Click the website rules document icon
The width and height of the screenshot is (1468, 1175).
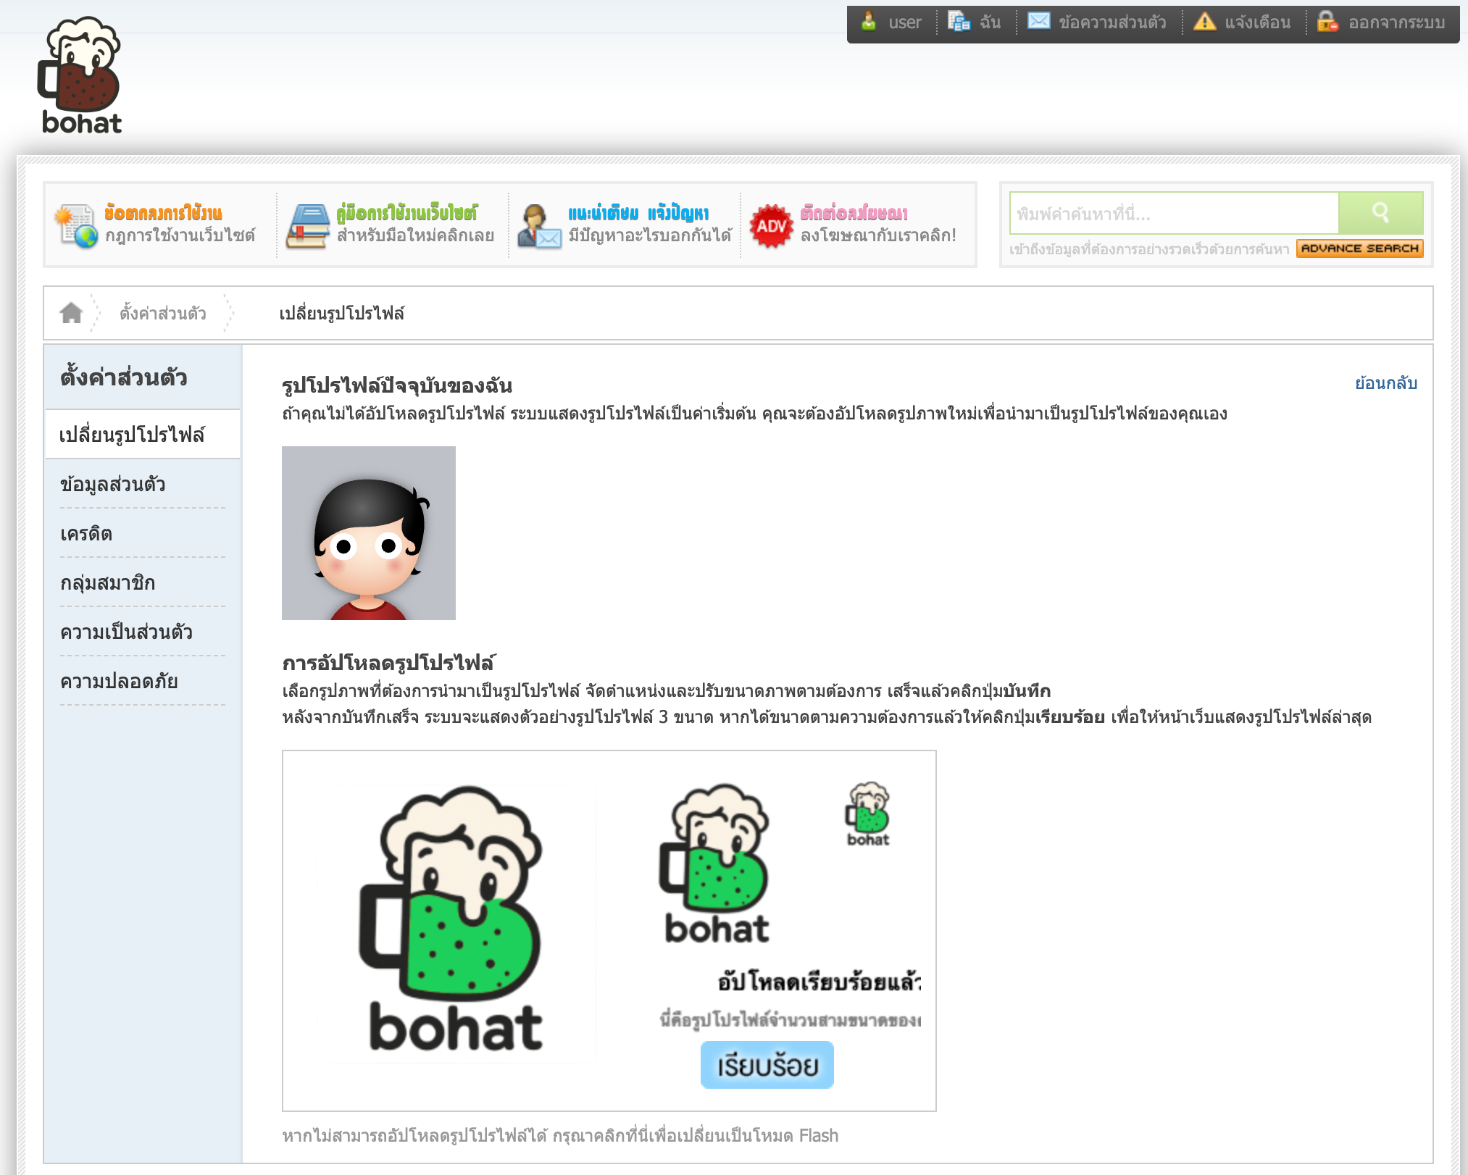76,226
